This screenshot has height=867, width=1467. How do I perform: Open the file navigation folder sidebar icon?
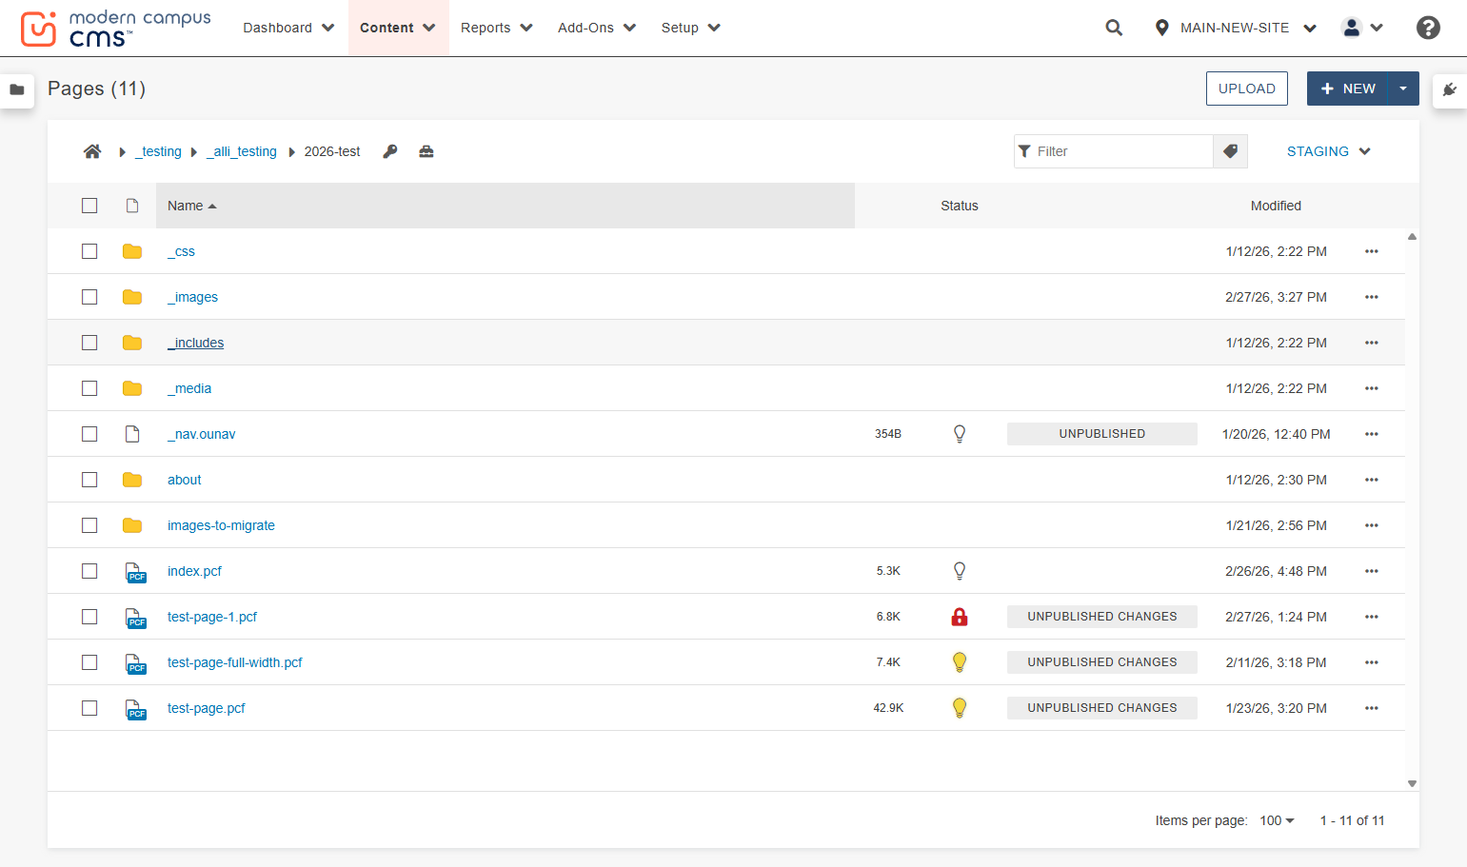[x=17, y=89]
